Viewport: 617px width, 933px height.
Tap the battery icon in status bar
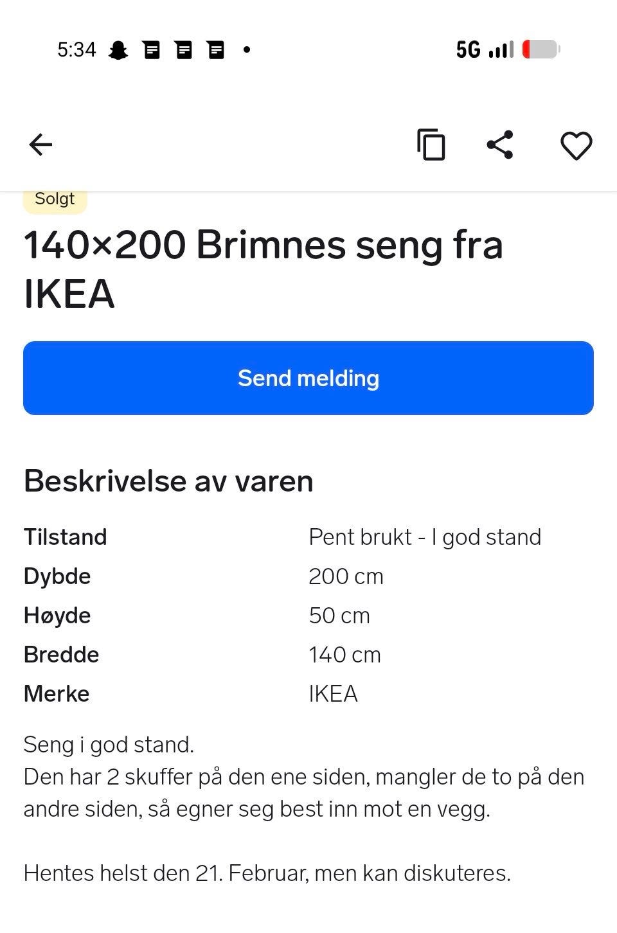[541, 49]
